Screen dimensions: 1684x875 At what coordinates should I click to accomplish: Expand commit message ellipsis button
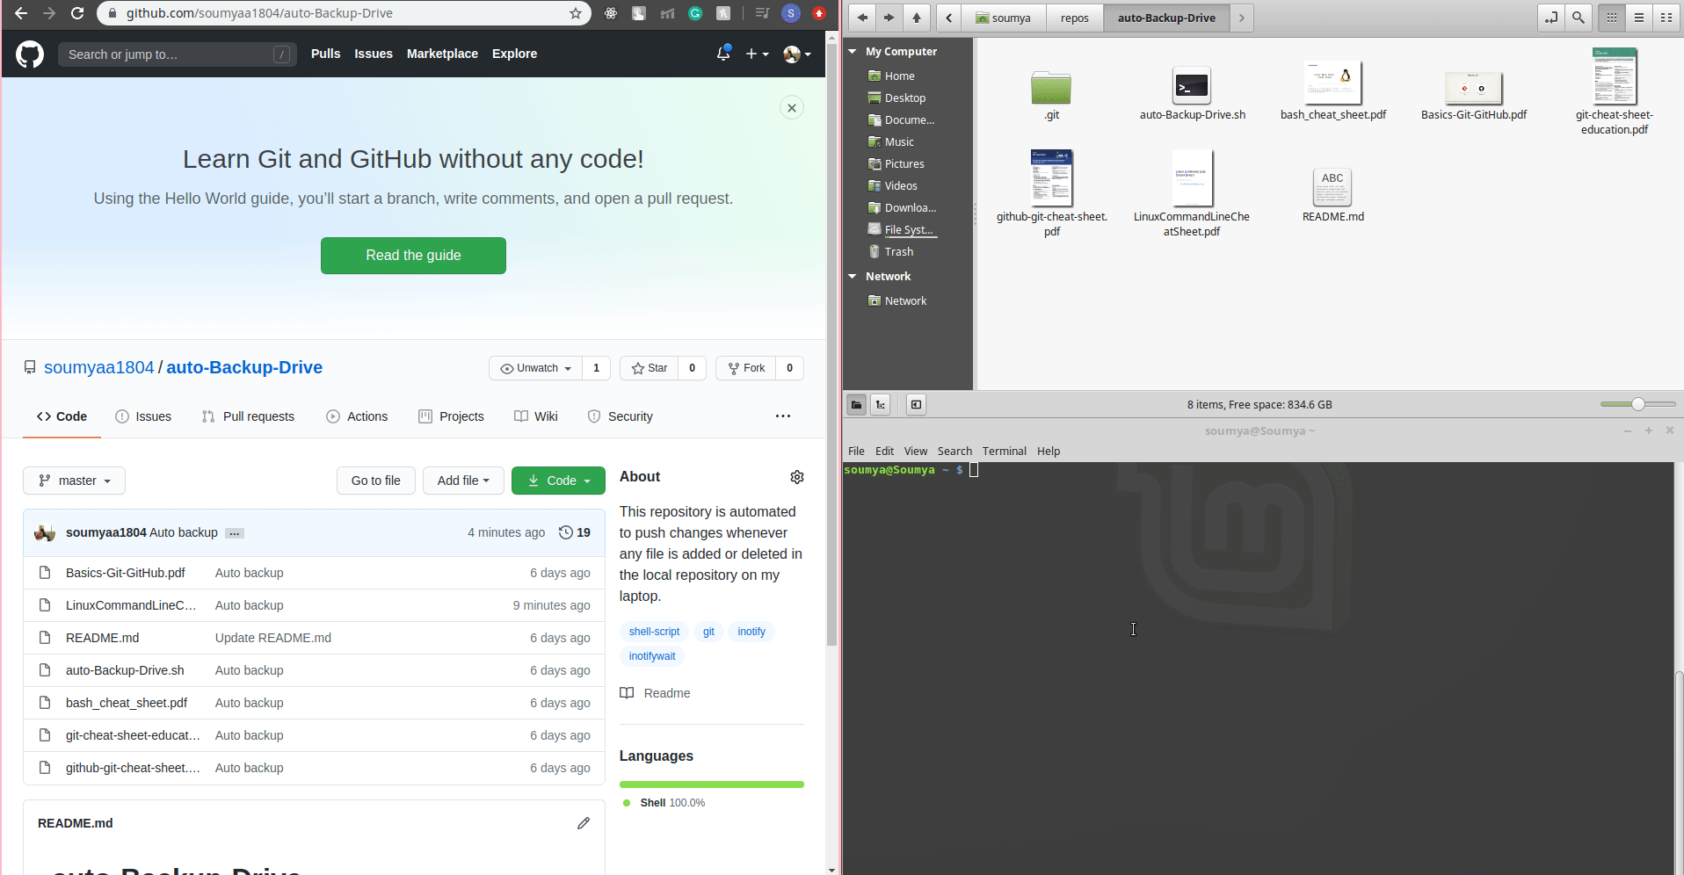click(234, 533)
